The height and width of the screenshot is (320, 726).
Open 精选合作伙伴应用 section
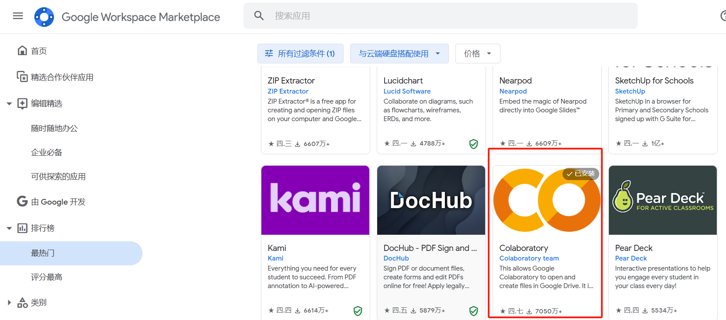coord(62,77)
